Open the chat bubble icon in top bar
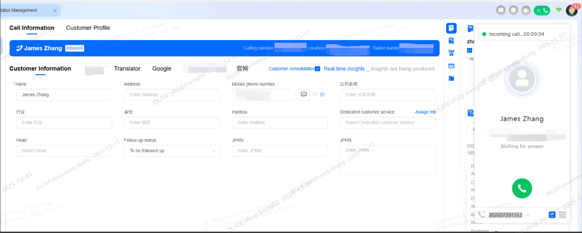 click(514, 10)
